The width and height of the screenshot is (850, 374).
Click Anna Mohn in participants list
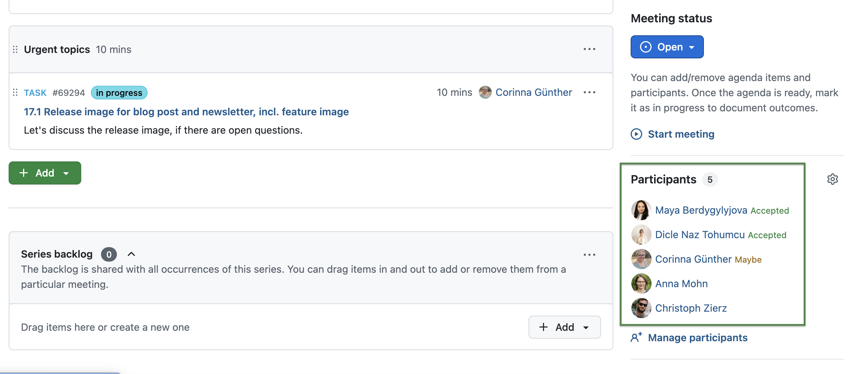tap(681, 284)
